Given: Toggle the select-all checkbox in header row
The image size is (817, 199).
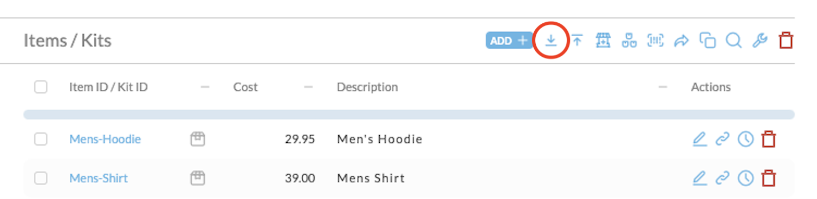Looking at the screenshot, I should tap(41, 87).
